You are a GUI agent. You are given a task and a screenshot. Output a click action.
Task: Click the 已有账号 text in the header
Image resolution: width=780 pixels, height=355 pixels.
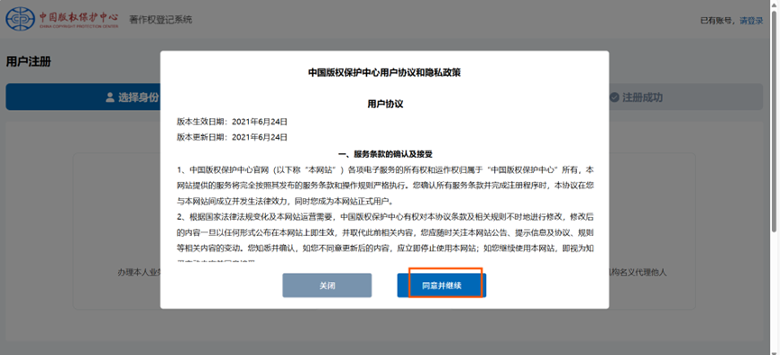(x=717, y=21)
